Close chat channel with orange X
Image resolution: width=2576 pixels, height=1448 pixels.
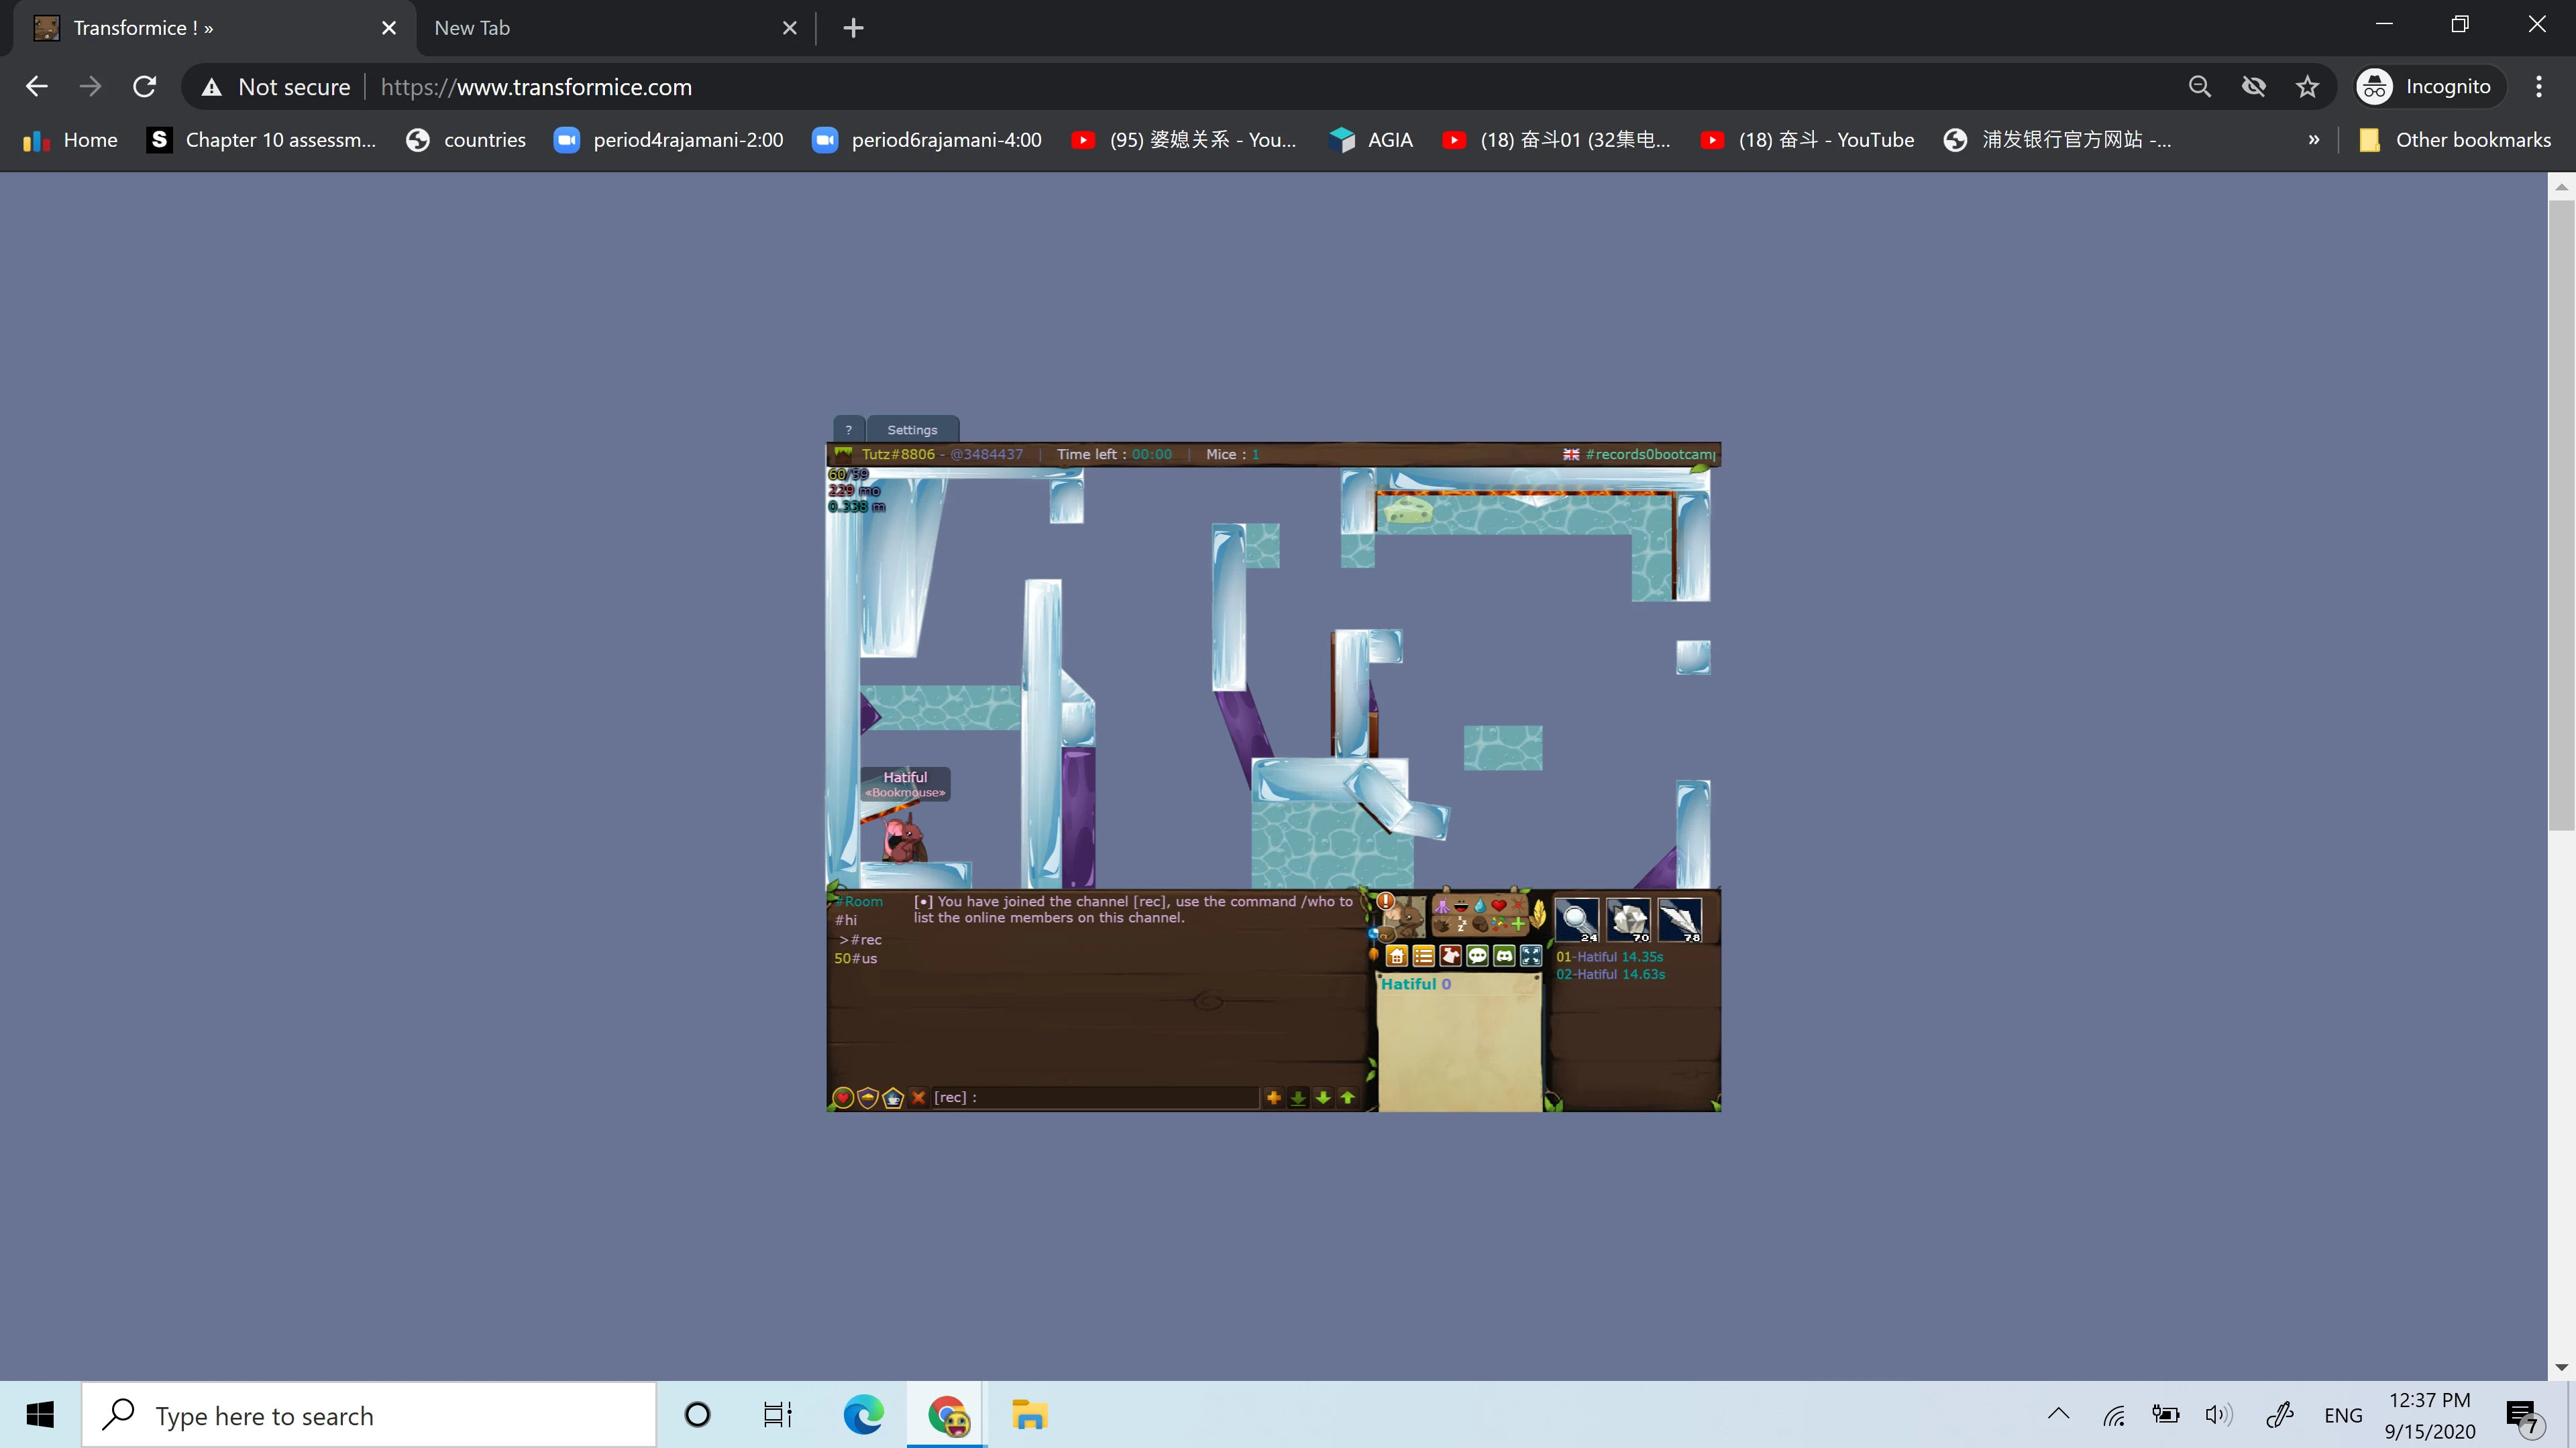[919, 1097]
